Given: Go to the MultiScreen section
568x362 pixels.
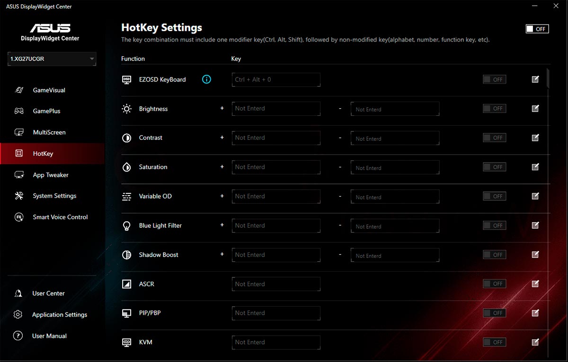Looking at the screenshot, I should [x=52, y=132].
